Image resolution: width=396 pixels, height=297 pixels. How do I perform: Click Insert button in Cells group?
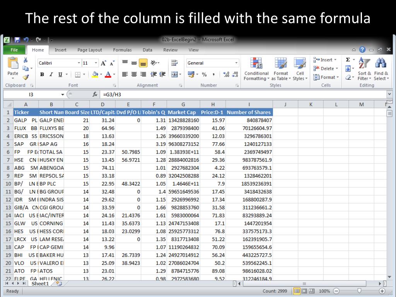325,60
